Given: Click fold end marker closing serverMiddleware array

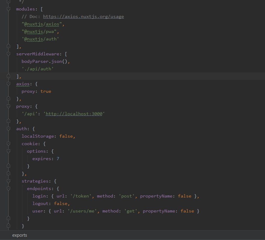Looking at the screenshot, I should [8, 76].
